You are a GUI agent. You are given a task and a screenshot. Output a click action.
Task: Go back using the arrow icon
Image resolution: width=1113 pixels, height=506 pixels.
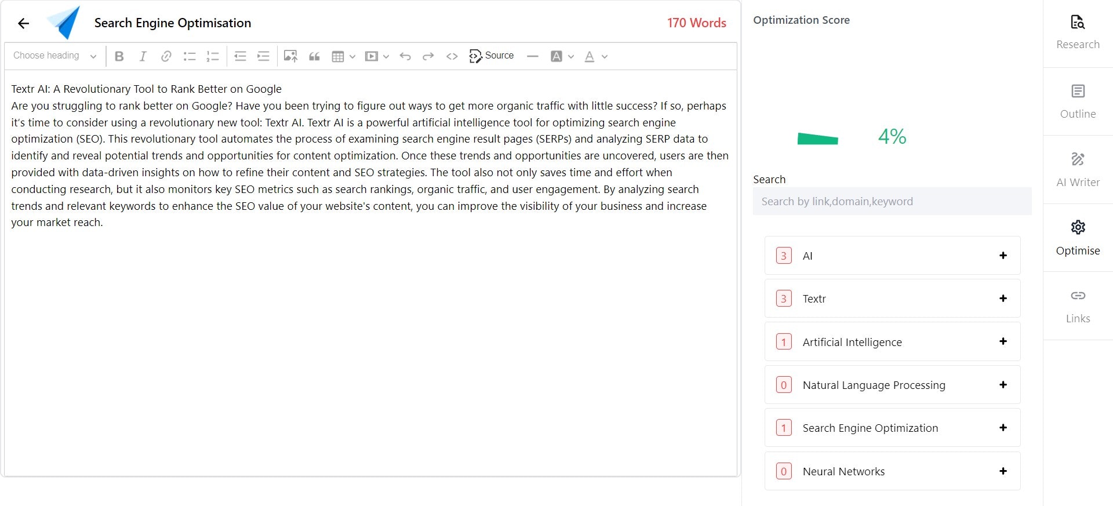click(23, 23)
